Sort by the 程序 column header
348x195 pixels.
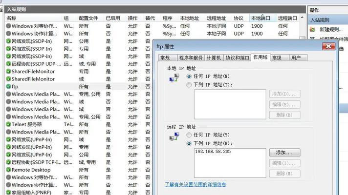[x=170, y=18]
